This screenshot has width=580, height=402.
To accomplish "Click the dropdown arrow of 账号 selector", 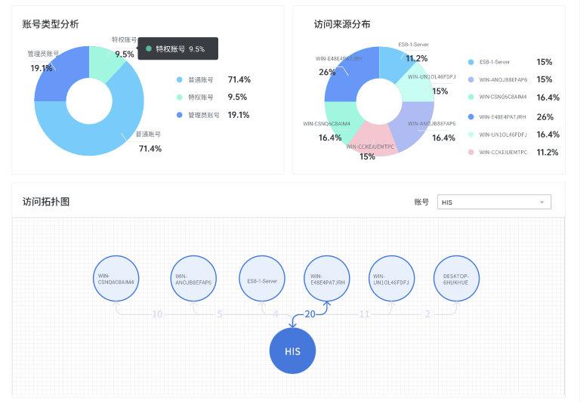I will [x=541, y=203].
